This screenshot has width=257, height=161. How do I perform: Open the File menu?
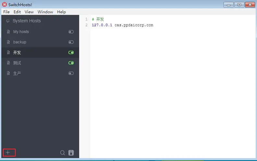tap(6, 12)
